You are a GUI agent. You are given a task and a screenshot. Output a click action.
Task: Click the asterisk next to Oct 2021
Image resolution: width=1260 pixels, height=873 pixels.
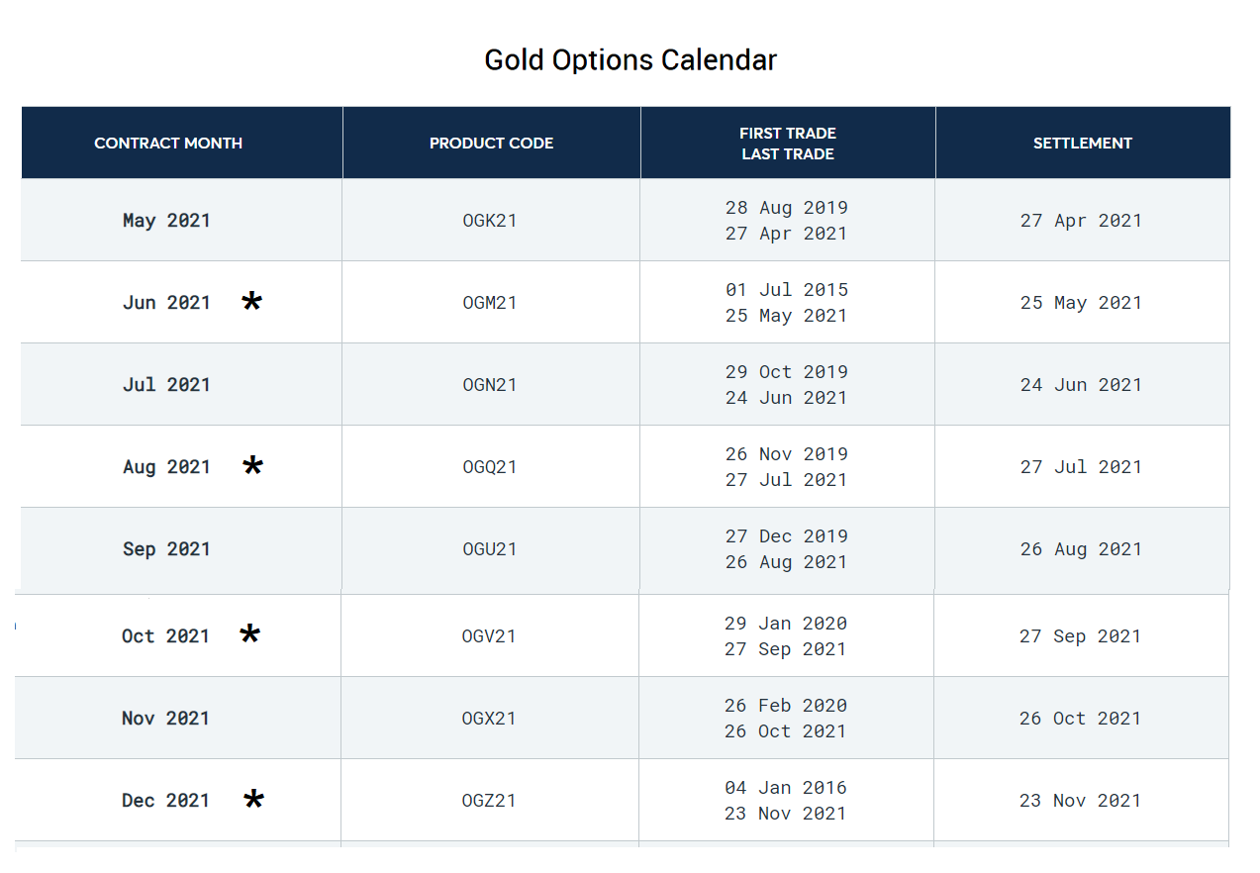[x=250, y=635]
